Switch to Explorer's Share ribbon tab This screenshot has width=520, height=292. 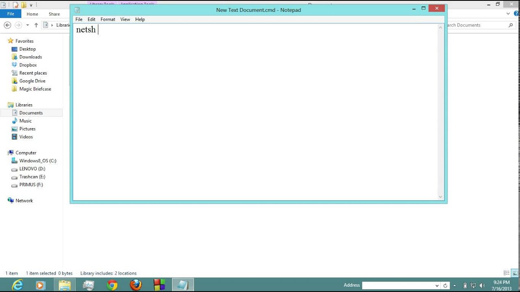coord(54,14)
